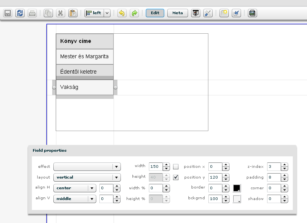Switch to Meta mode

pyautogui.click(x=178, y=13)
